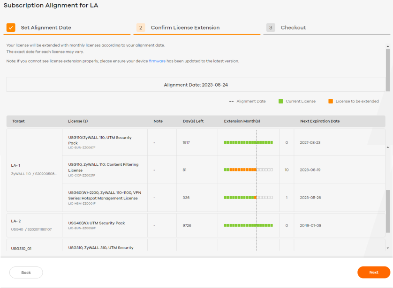Viewport: 393px width, 288px height.
Task: Open the firmware link
Action: pos(157,61)
